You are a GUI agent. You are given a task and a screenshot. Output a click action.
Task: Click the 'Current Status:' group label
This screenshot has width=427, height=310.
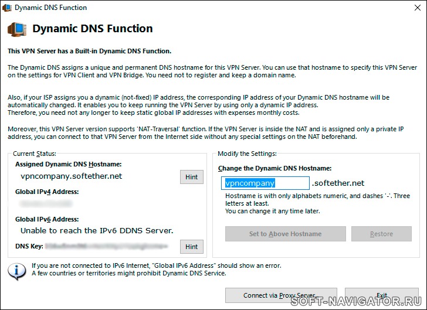click(35, 154)
